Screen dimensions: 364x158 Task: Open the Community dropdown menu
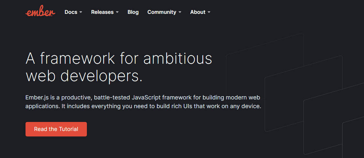pyautogui.click(x=164, y=12)
